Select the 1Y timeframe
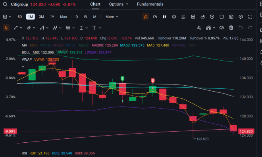Viewport: 262px width, 157px height. point(52,17)
